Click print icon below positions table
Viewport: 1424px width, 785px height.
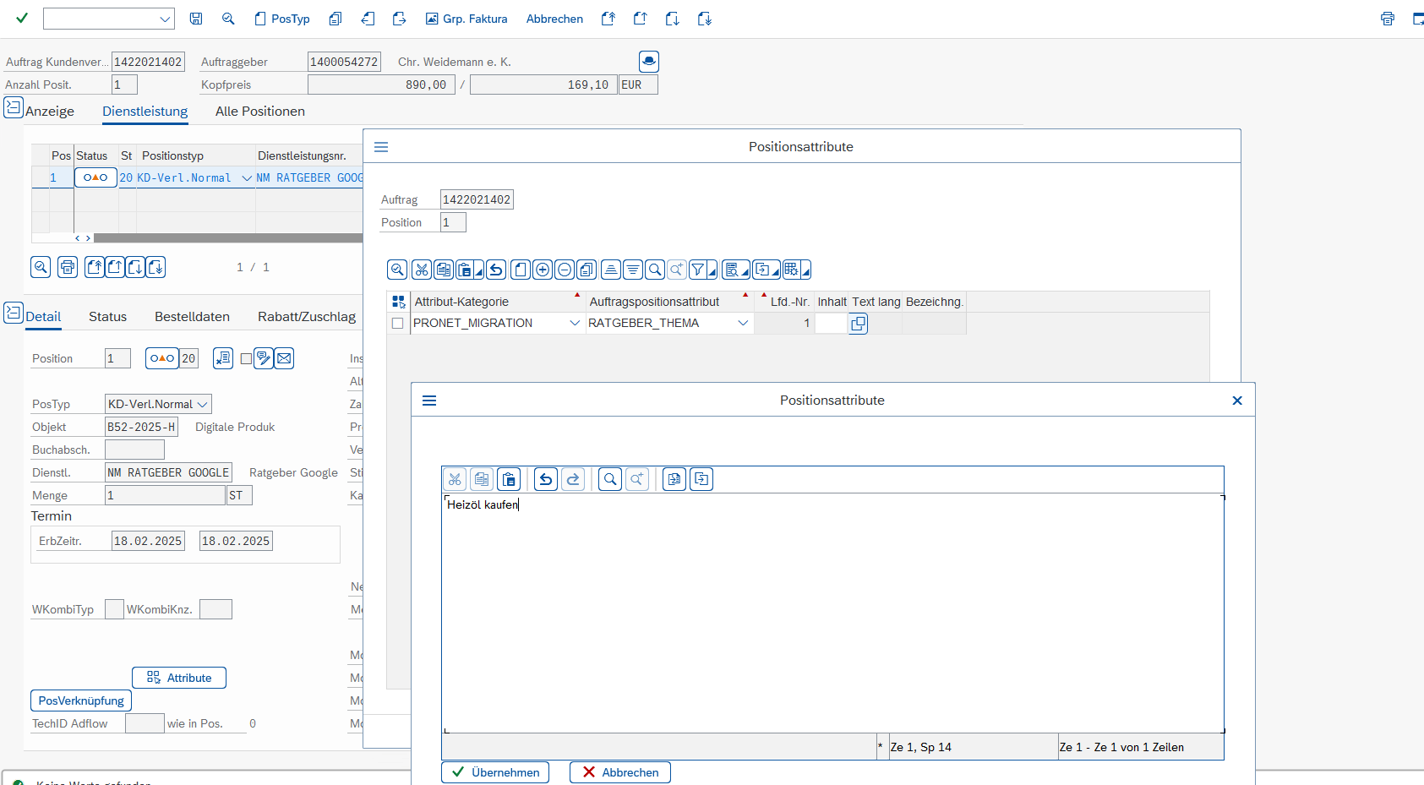click(68, 267)
